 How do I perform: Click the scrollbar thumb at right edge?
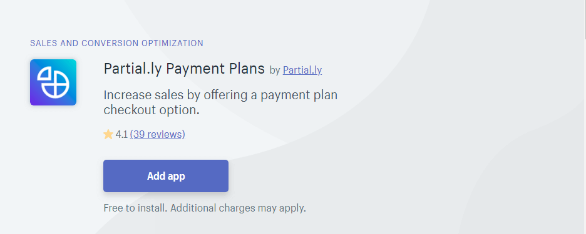click(x=584, y=19)
